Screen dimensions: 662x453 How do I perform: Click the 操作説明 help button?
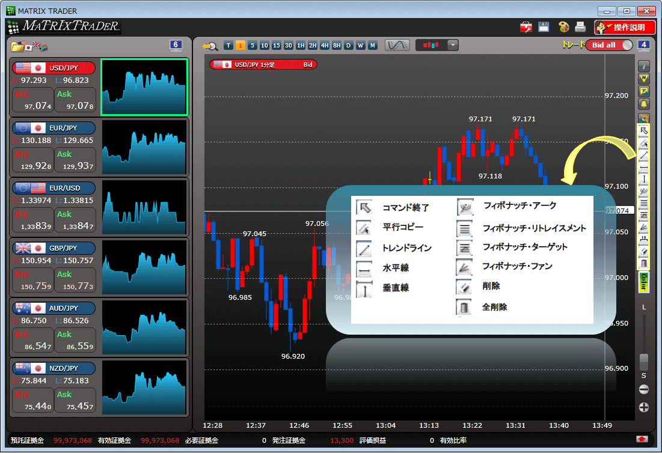pyautogui.click(x=625, y=28)
